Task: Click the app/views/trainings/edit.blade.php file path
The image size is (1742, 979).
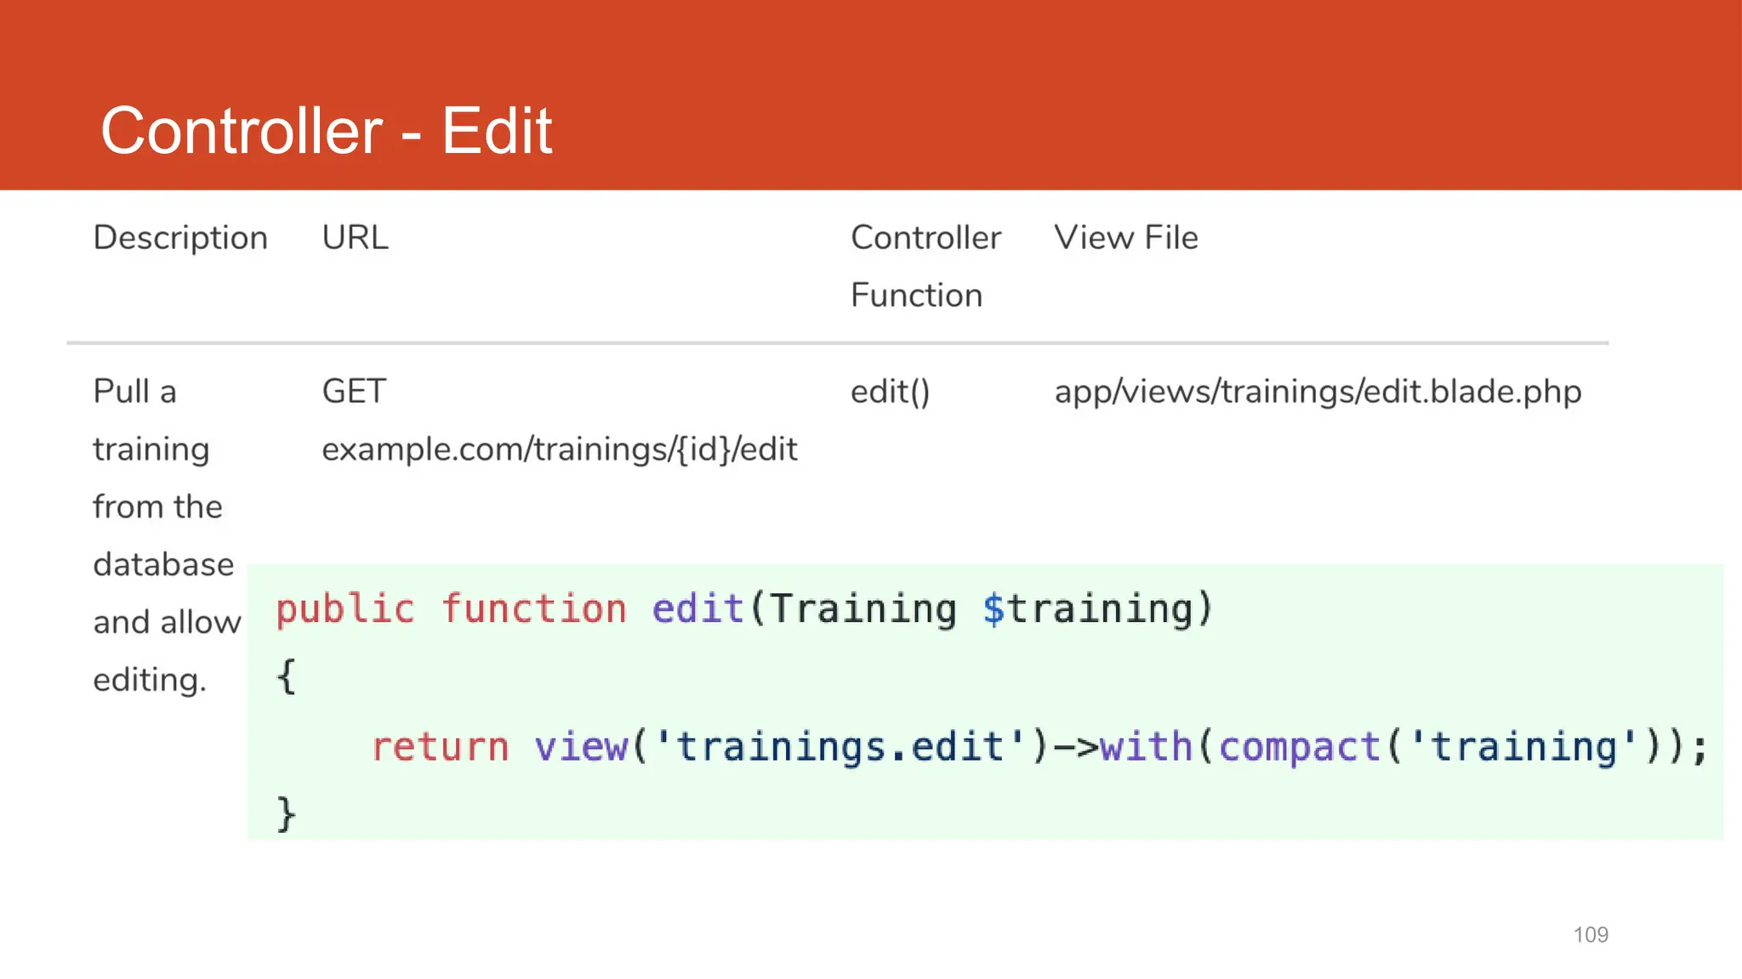Action: tap(1318, 392)
